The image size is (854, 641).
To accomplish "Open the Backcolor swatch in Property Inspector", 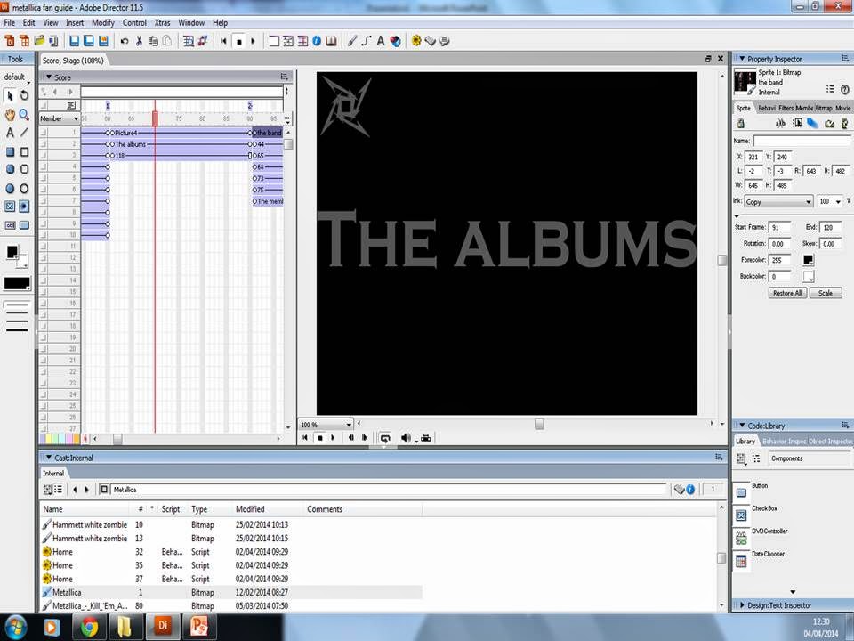I will (x=809, y=276).
